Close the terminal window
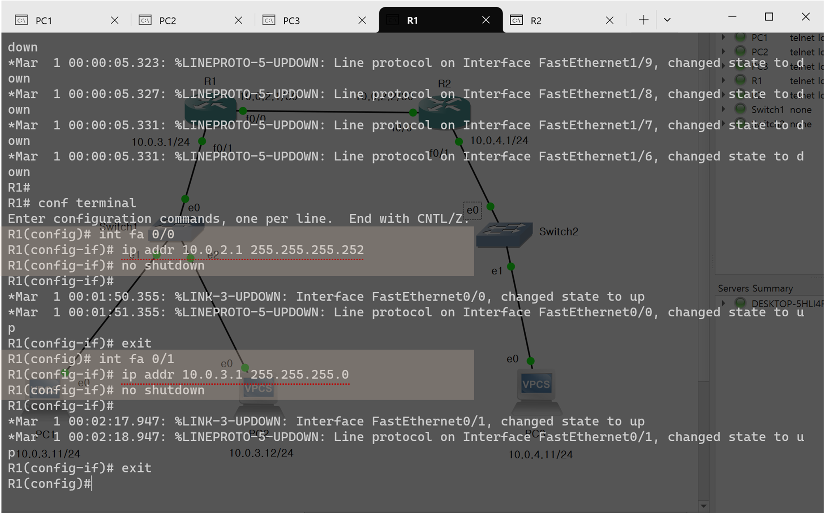The width and height of the screenshot is (824, 513). pos(806,16)
